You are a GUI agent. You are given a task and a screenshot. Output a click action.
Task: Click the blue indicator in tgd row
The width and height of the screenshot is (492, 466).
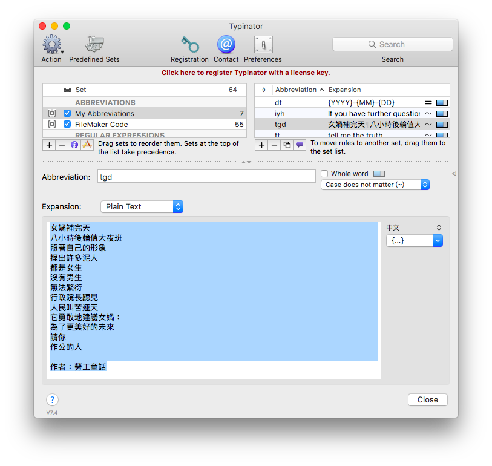click(x=442, y=125)
